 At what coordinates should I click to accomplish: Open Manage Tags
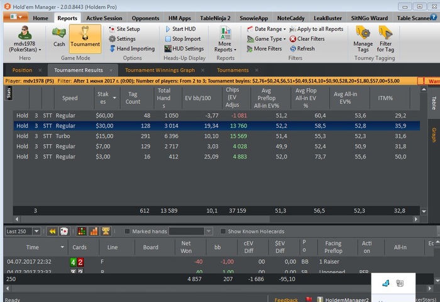point(363,39)
